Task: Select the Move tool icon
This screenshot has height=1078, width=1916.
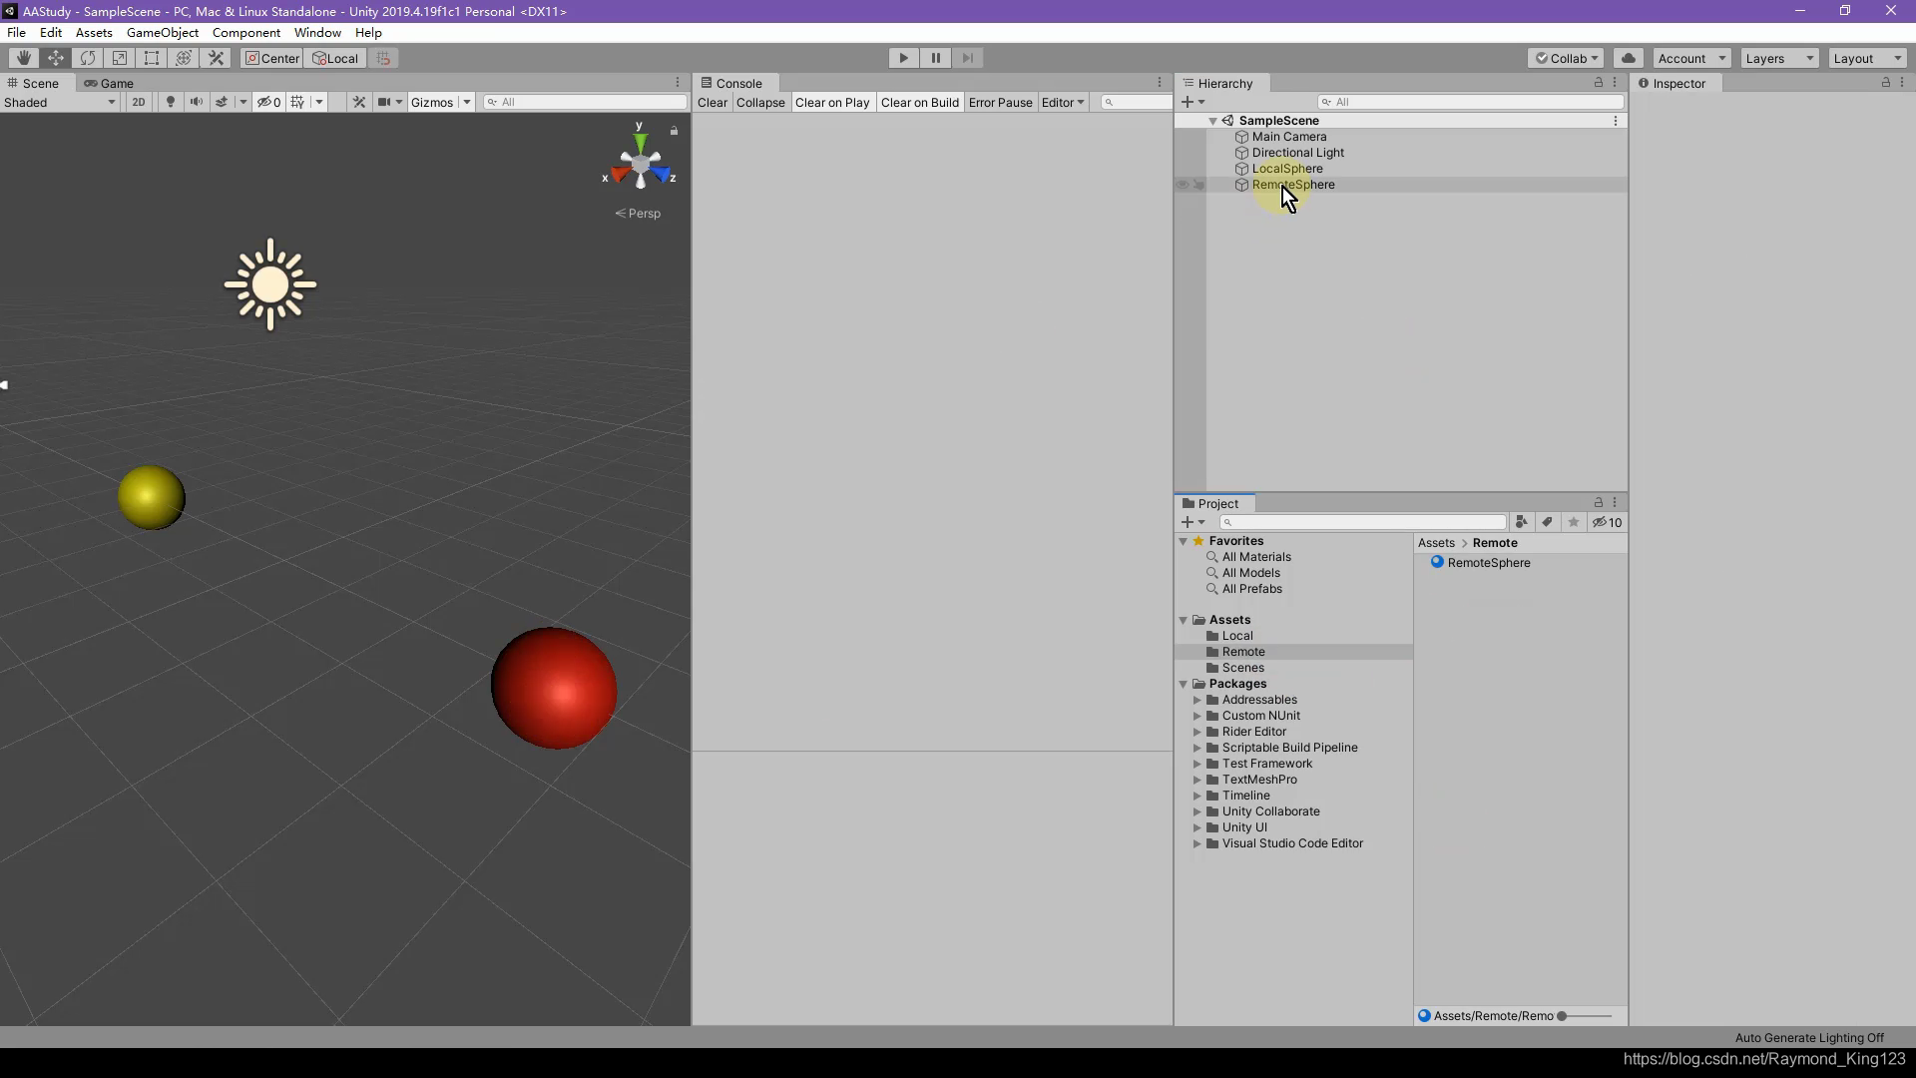Action: click(55, 58)
